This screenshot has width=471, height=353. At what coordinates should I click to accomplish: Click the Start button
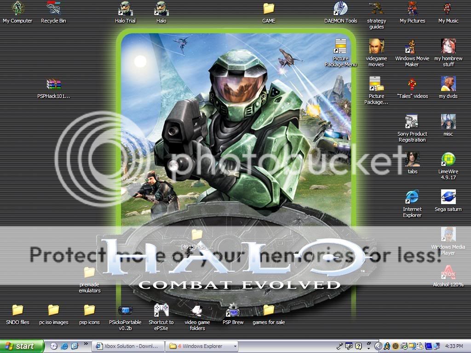[x=22, y=346]
